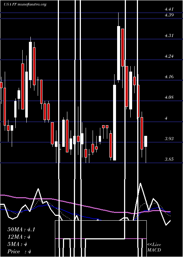Click the 3.85 price level label
The image size is (183, 257).
click(169, 159)
